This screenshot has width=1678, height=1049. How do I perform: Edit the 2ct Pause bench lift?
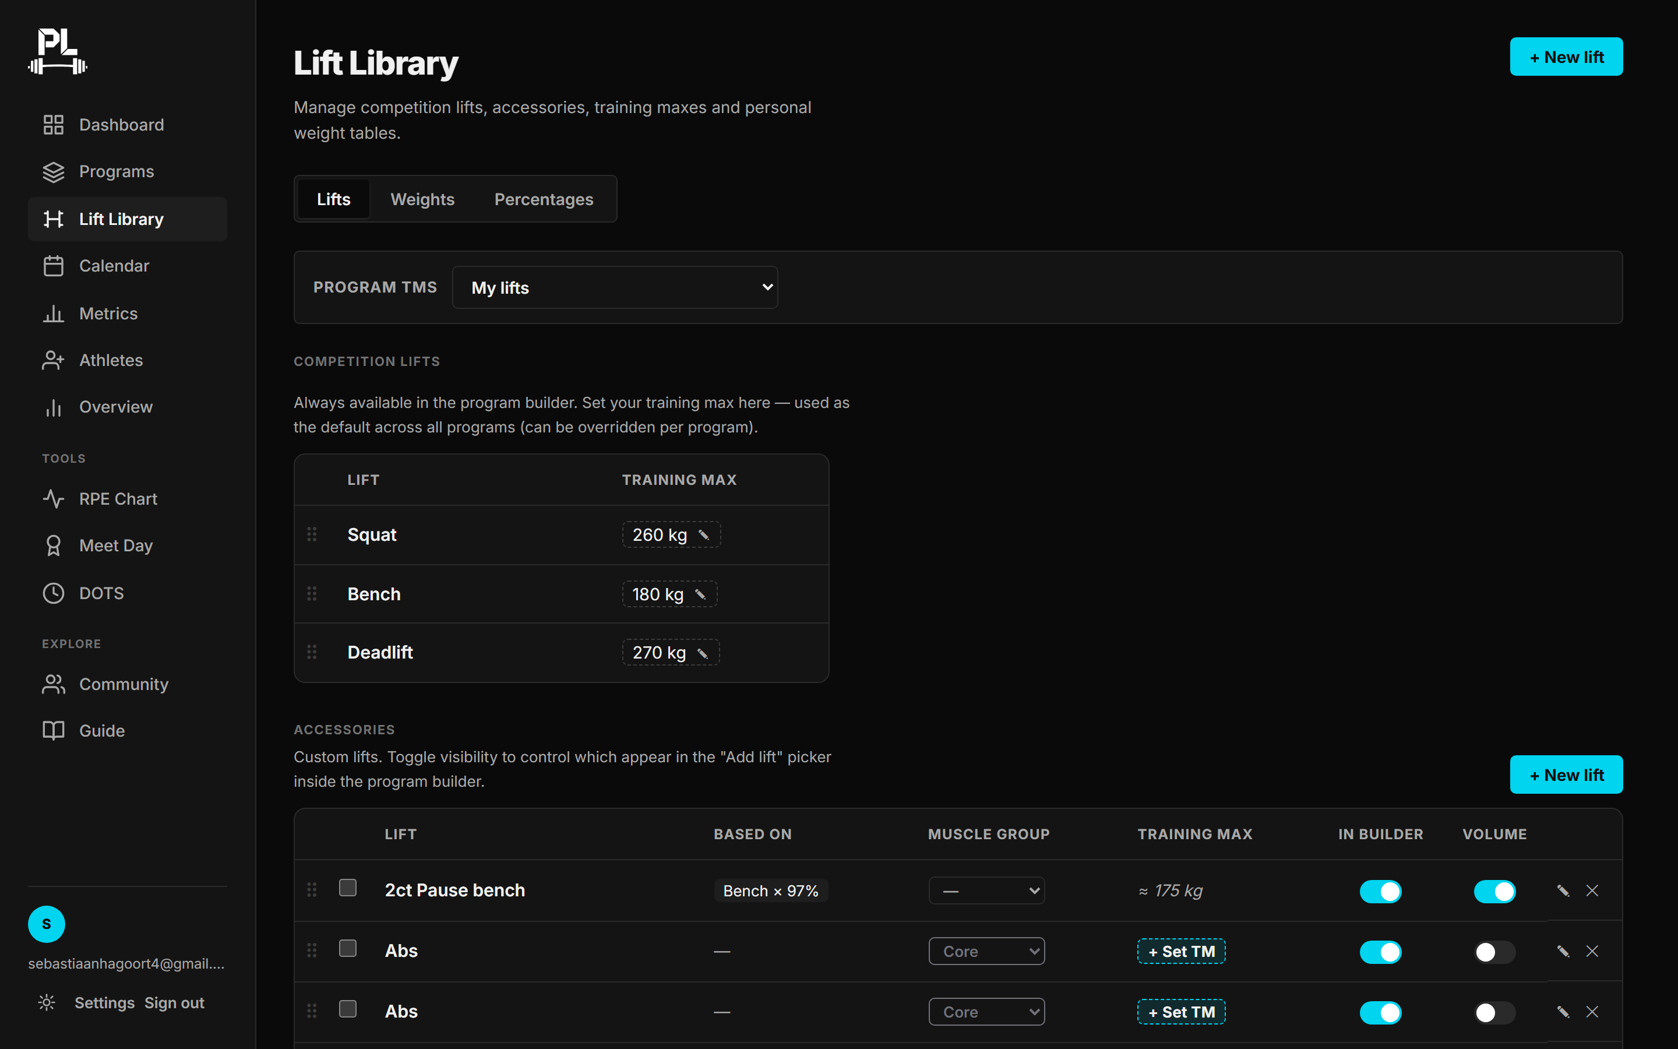click(1563, 891)
